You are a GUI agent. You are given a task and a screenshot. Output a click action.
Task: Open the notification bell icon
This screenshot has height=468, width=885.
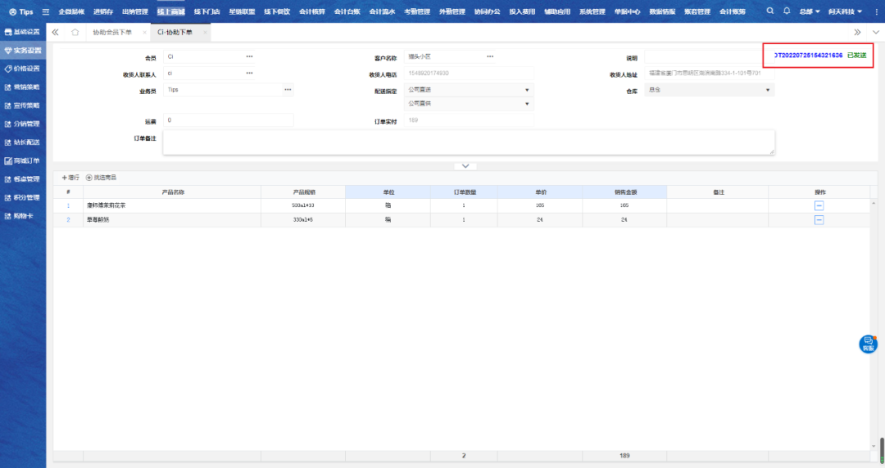click(787, 11)
